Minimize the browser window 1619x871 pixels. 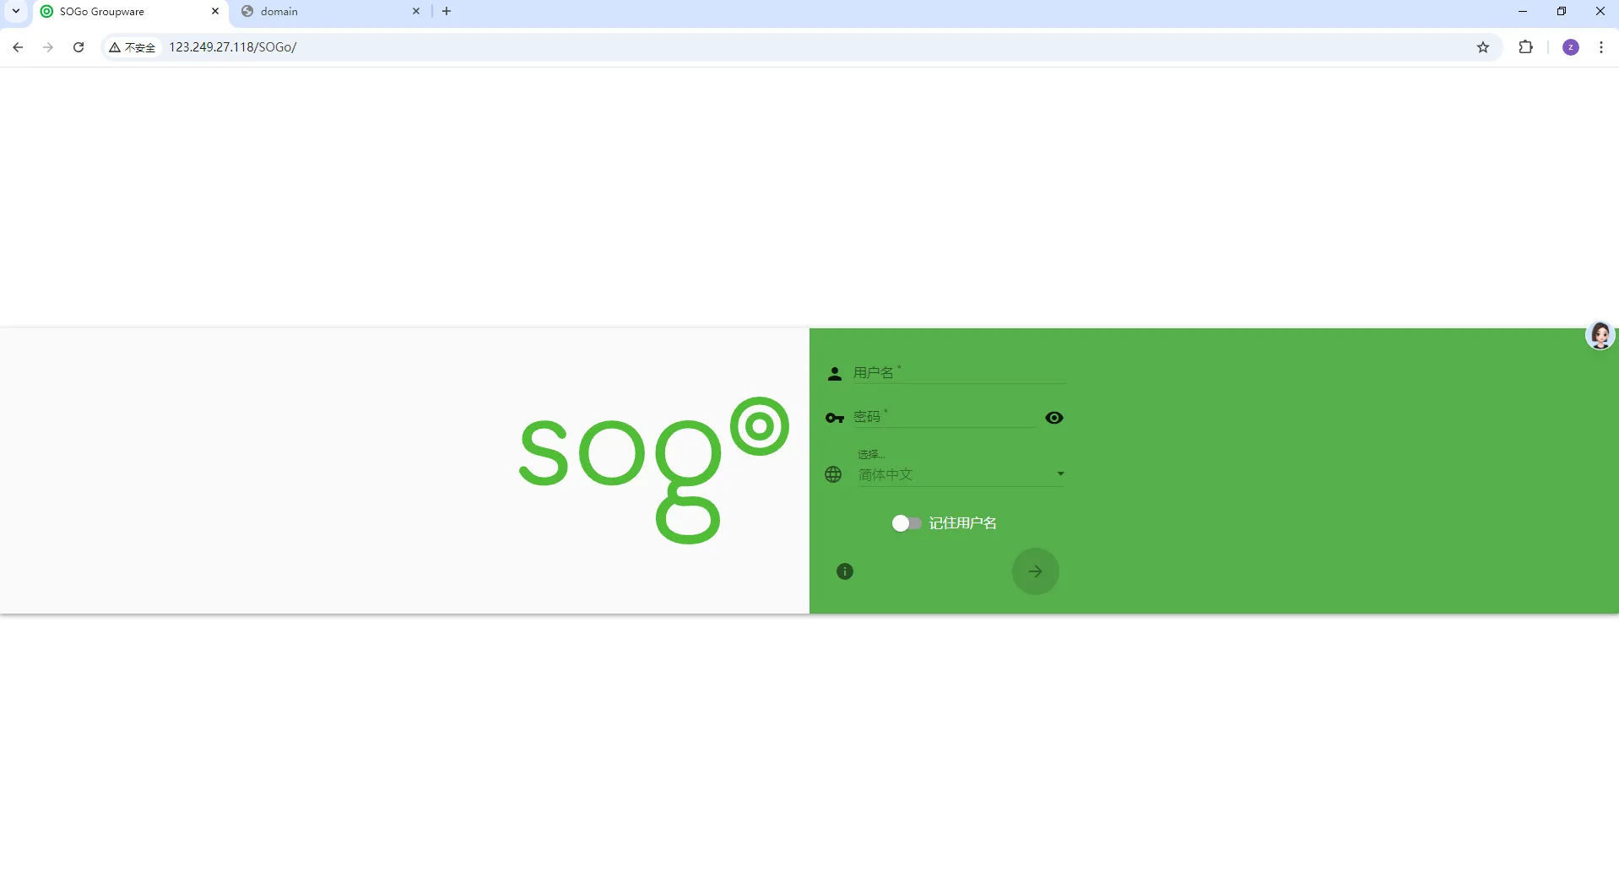click(x=1523, y=12)
